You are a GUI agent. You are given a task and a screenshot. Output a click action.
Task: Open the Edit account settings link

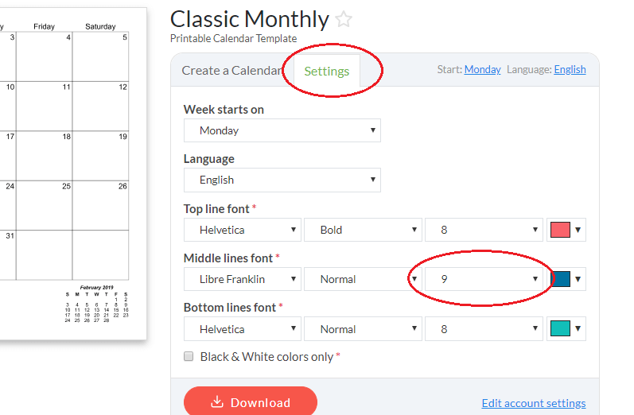(x=534, y=403)
